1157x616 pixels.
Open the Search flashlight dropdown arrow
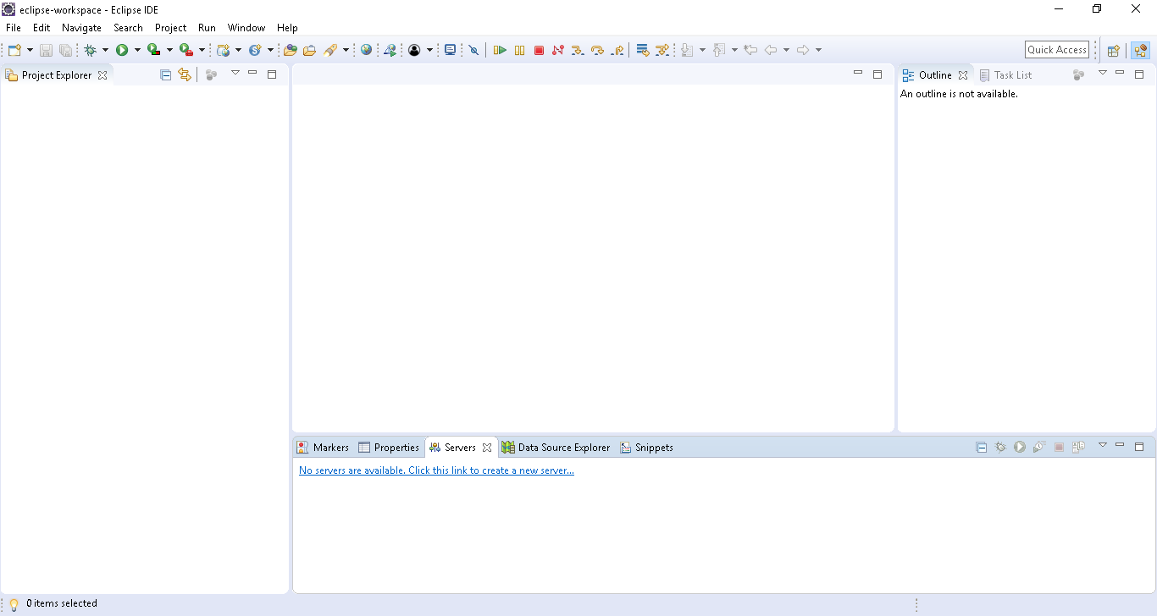tap(346, 50)
